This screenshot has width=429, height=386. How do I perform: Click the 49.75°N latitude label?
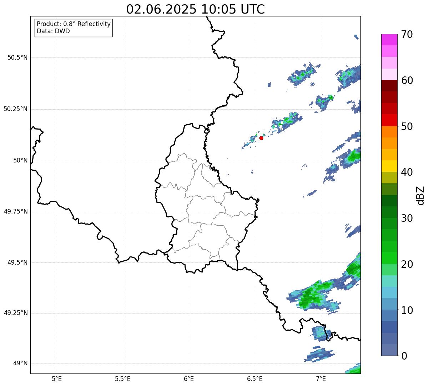point(16,211)
